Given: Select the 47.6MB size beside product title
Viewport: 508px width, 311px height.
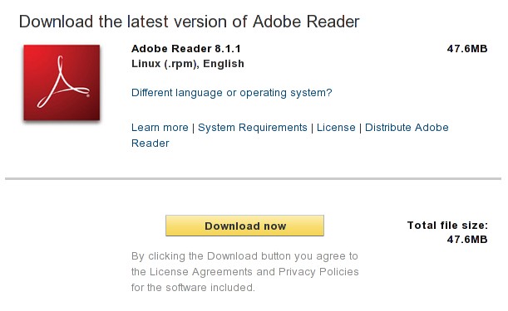Looking at the screenshot, I should [467, 49].
